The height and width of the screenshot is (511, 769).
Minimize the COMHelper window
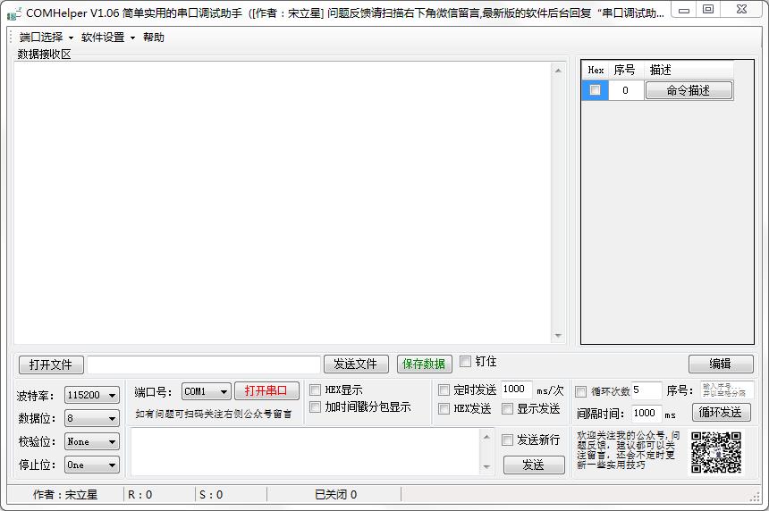click(x=685, y=9)
